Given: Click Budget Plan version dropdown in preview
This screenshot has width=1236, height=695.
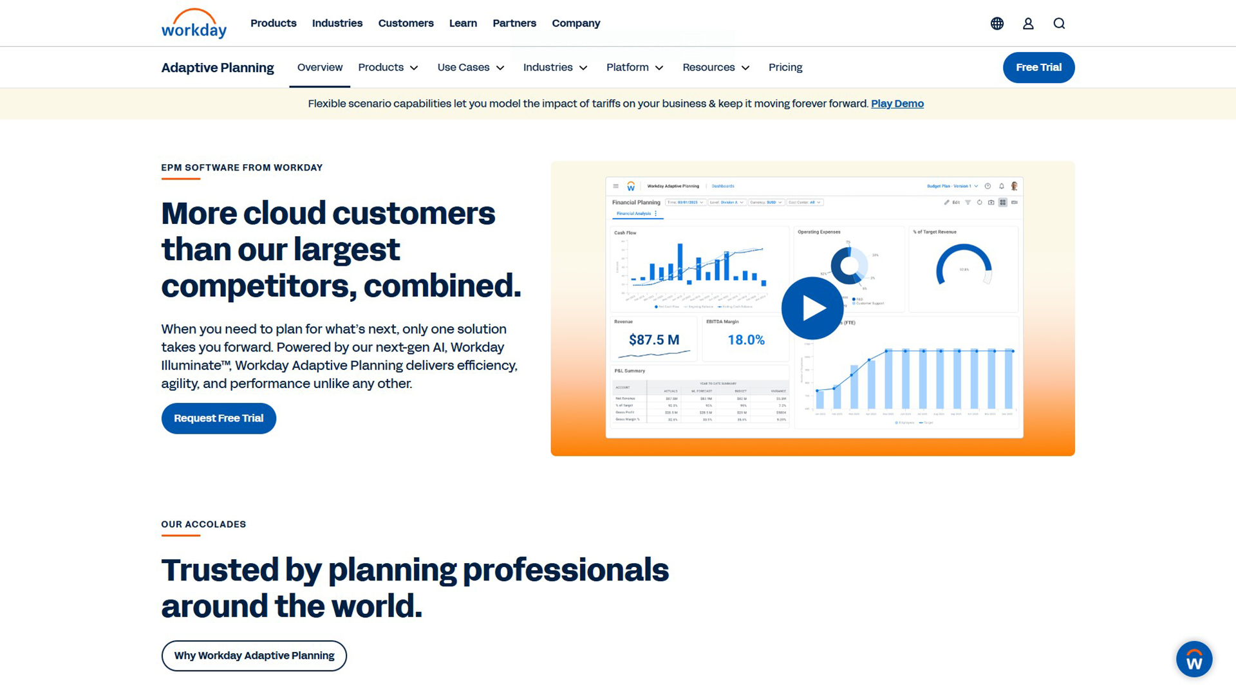Looking at the screenshot, I should 953,186.
